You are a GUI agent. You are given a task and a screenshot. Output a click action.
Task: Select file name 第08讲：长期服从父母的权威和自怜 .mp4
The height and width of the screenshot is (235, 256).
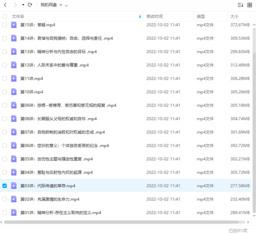[x=59, y=119]
